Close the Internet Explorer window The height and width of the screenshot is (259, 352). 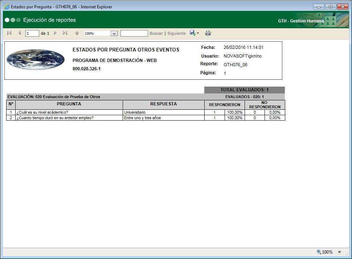click(343, 7)
